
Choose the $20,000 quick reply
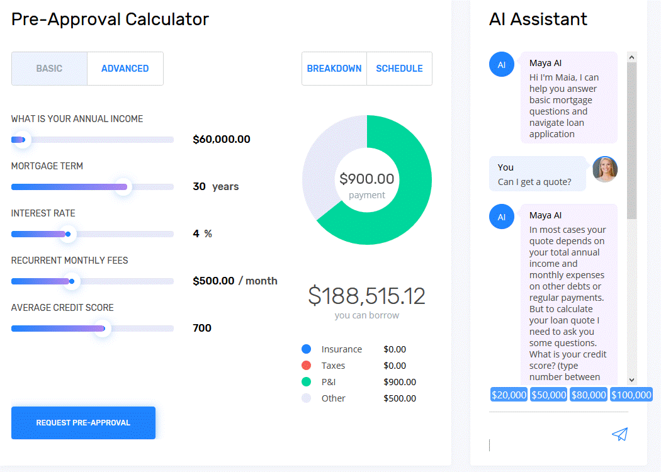(509, 395)
